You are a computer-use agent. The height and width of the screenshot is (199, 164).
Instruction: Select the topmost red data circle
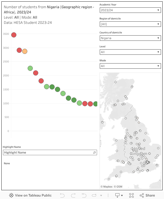14,35
